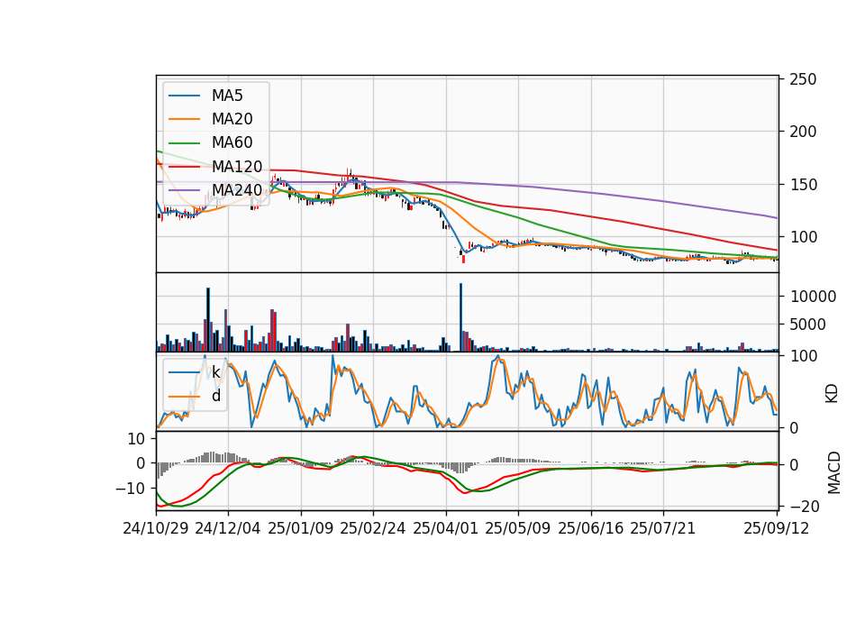Click the MACD left axis value −10
Screen dimensions: 865x622
131,489
